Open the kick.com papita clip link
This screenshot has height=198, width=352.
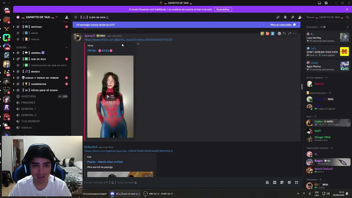coord(128,151)
